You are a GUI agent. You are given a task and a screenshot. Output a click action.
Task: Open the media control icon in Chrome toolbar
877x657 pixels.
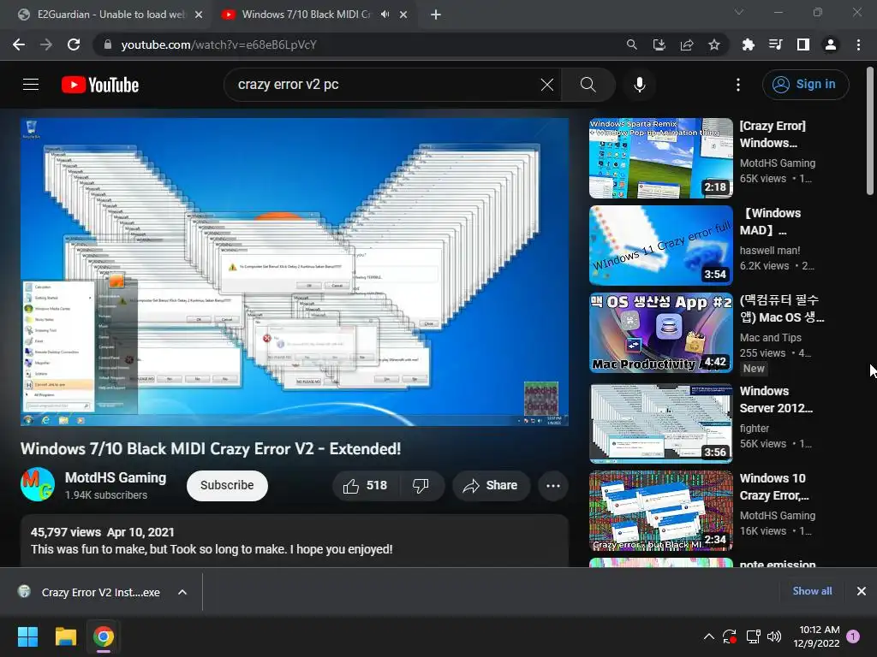click(776, 44)
